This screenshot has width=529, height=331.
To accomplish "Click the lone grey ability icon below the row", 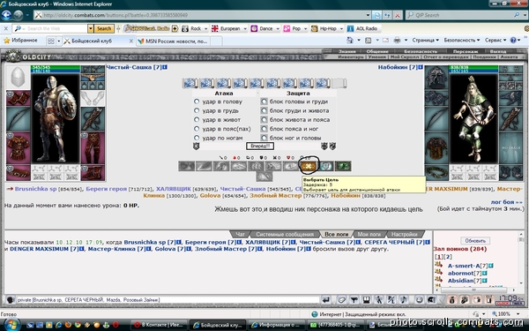I will 264,177.
